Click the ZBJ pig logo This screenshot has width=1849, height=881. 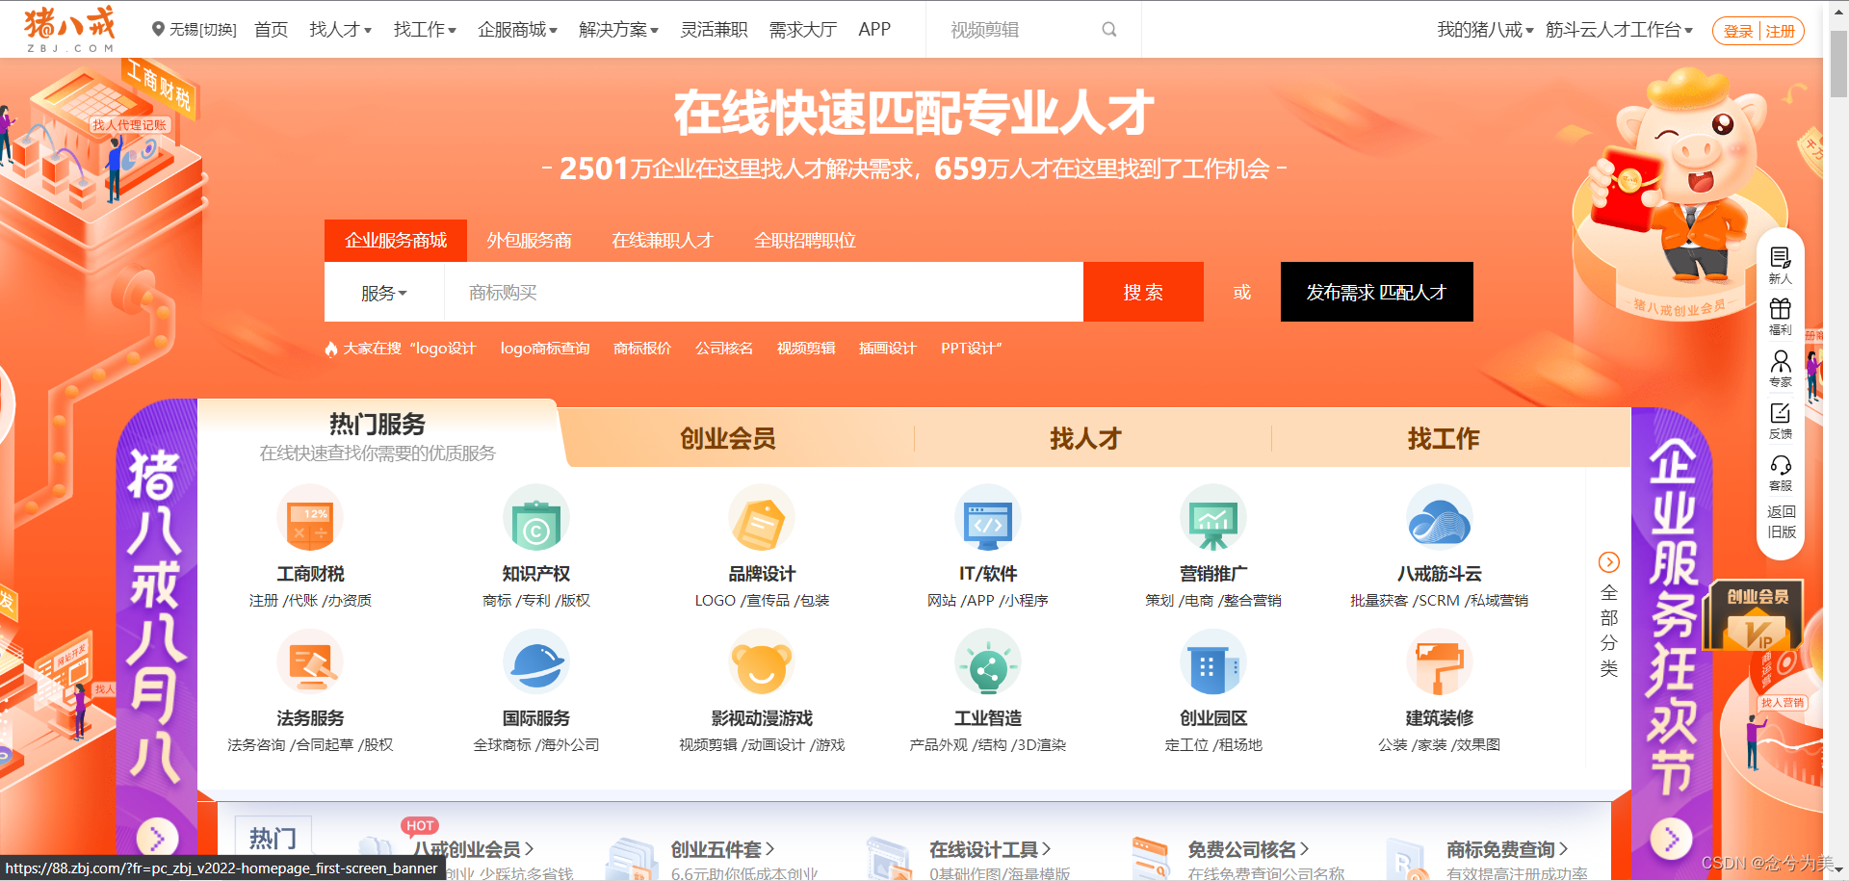pyautogui.click(x=69, y=29)
